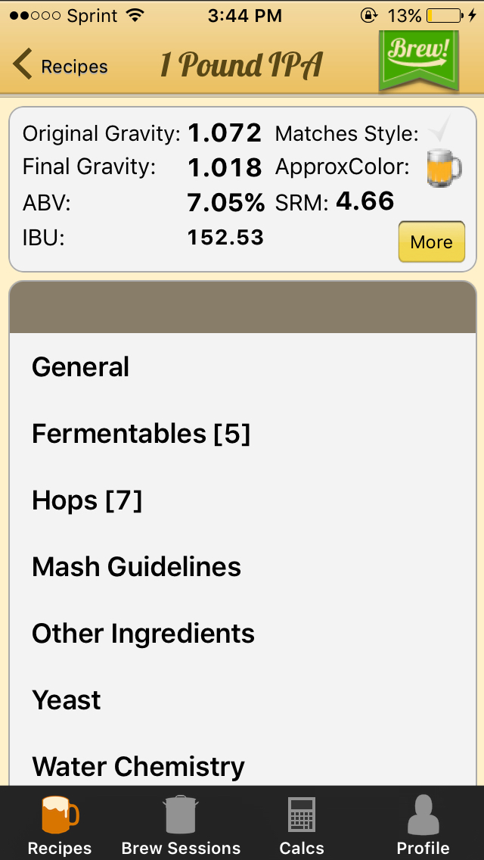
Task: Expand the Hops [7] section
Action: coord(242,500)
